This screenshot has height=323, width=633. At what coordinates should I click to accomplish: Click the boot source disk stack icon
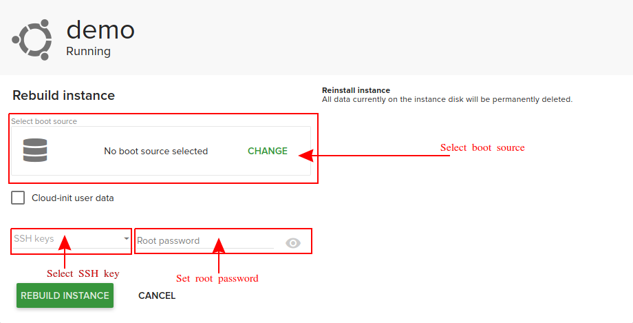34,151
